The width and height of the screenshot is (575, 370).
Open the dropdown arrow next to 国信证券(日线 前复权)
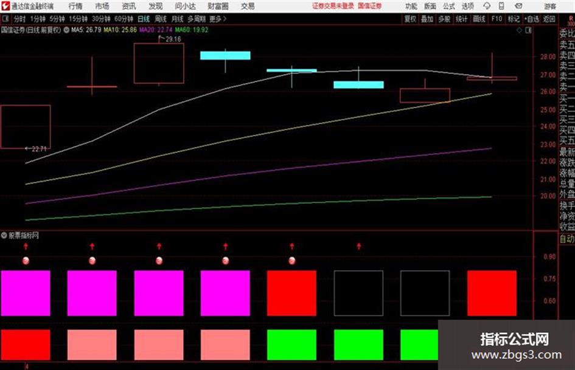66,30
